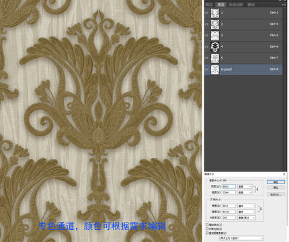Switch to the History (历史记录) tab
The image size is (289, 242).
pyautogui.click(x=236, y=5)
